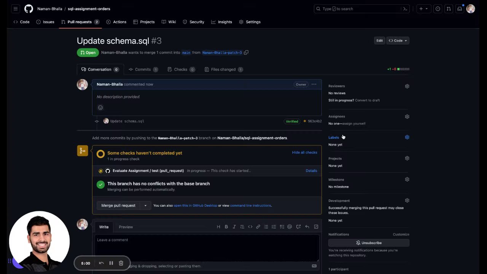487x274 pixels.
Task: Insert a quote in the comment editor
Action: pyautogui.click(x=242, y=227)
